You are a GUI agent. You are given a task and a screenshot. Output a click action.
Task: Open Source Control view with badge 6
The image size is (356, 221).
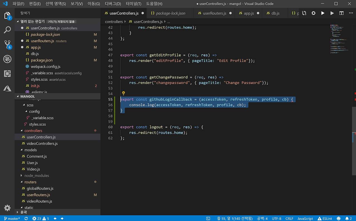pyautogui.click(x=8, y=44)
